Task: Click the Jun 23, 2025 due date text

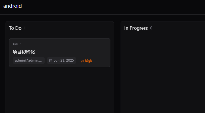Action: click(64, 60)
